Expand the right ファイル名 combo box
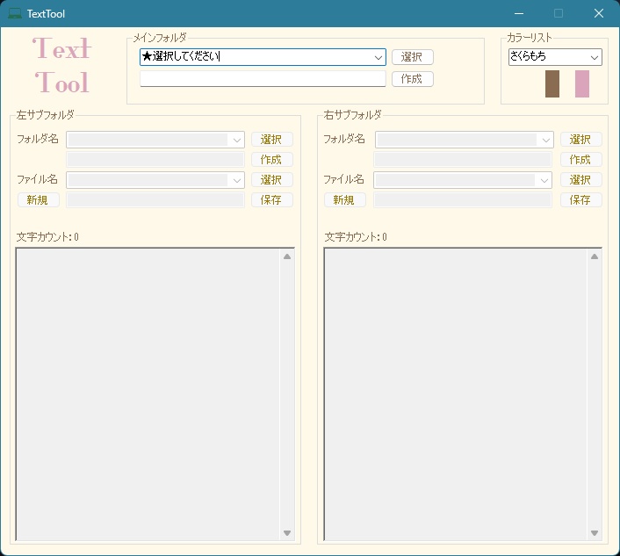 (x=544, y=181)
